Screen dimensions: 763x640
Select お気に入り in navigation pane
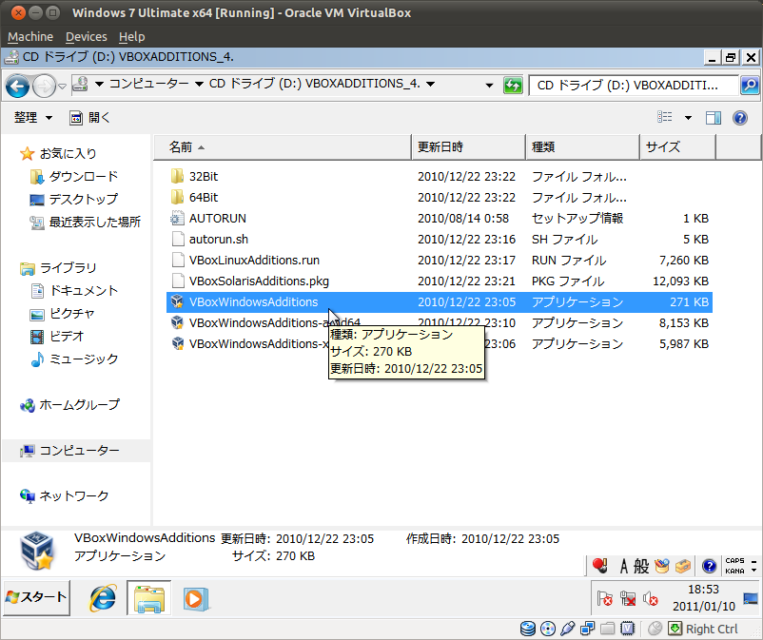[x=58, y=154]
